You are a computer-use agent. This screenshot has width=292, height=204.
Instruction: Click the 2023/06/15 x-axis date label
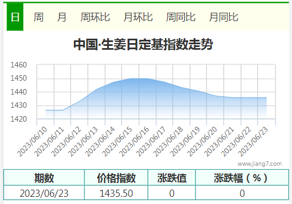(x=118, y=142)
